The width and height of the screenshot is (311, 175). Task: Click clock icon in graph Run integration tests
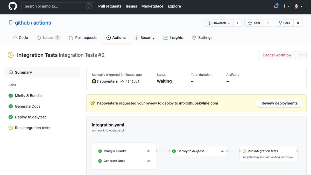pos(244,151)
